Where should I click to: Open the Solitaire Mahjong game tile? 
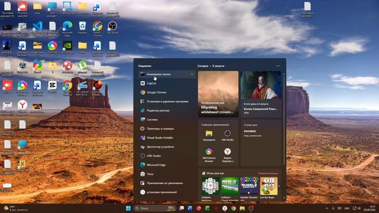click(x=211, y=188)
